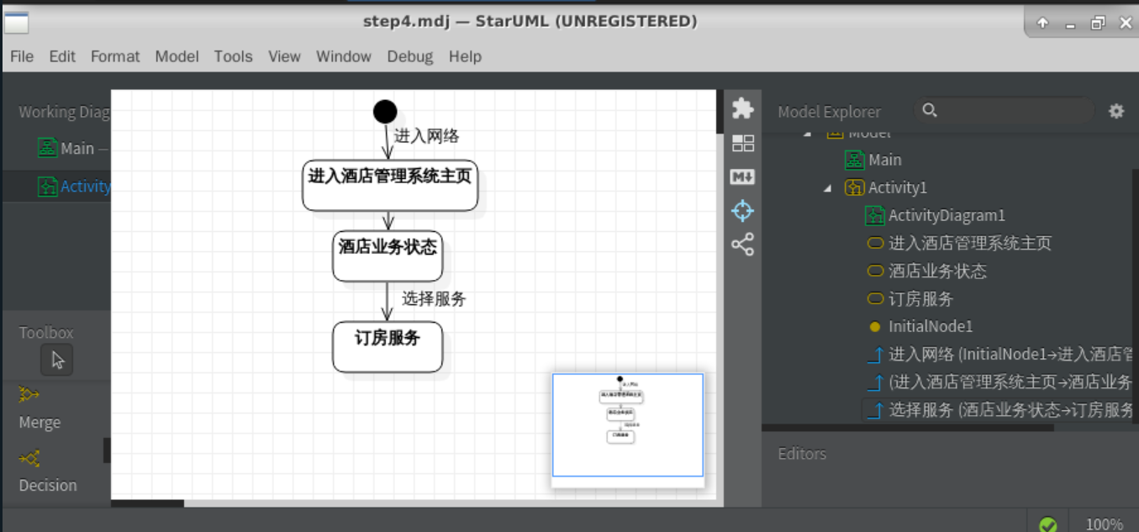Viewport: 1139px width, 532px height.
Task: Click the Activity1 icon in Model Explorer
Action: pyautogui.click(x=855, y=187)
